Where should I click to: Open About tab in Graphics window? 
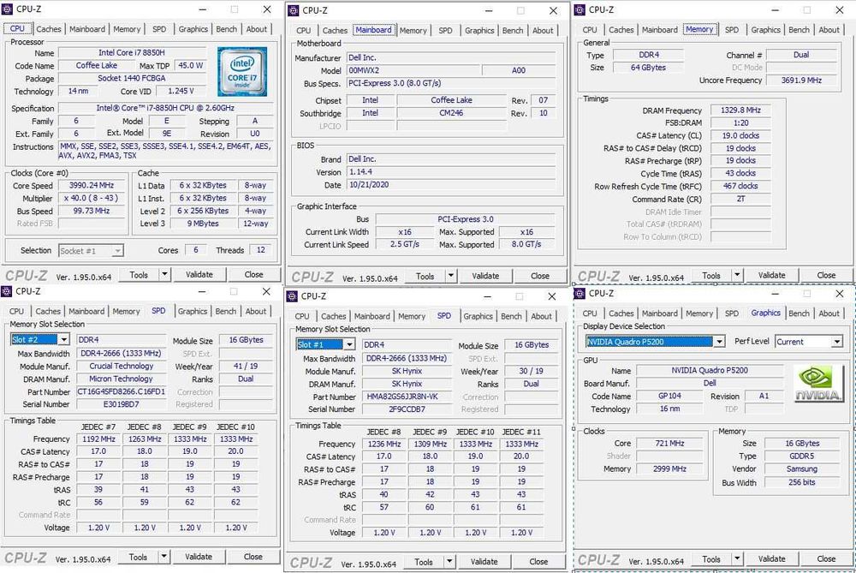(829, 313)
